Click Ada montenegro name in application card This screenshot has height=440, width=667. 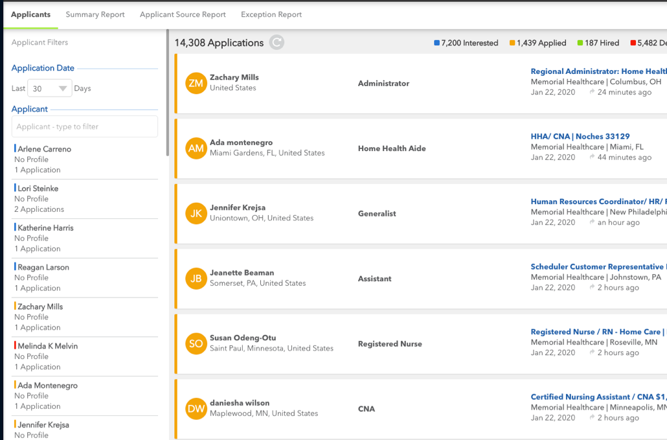(241, 143)
